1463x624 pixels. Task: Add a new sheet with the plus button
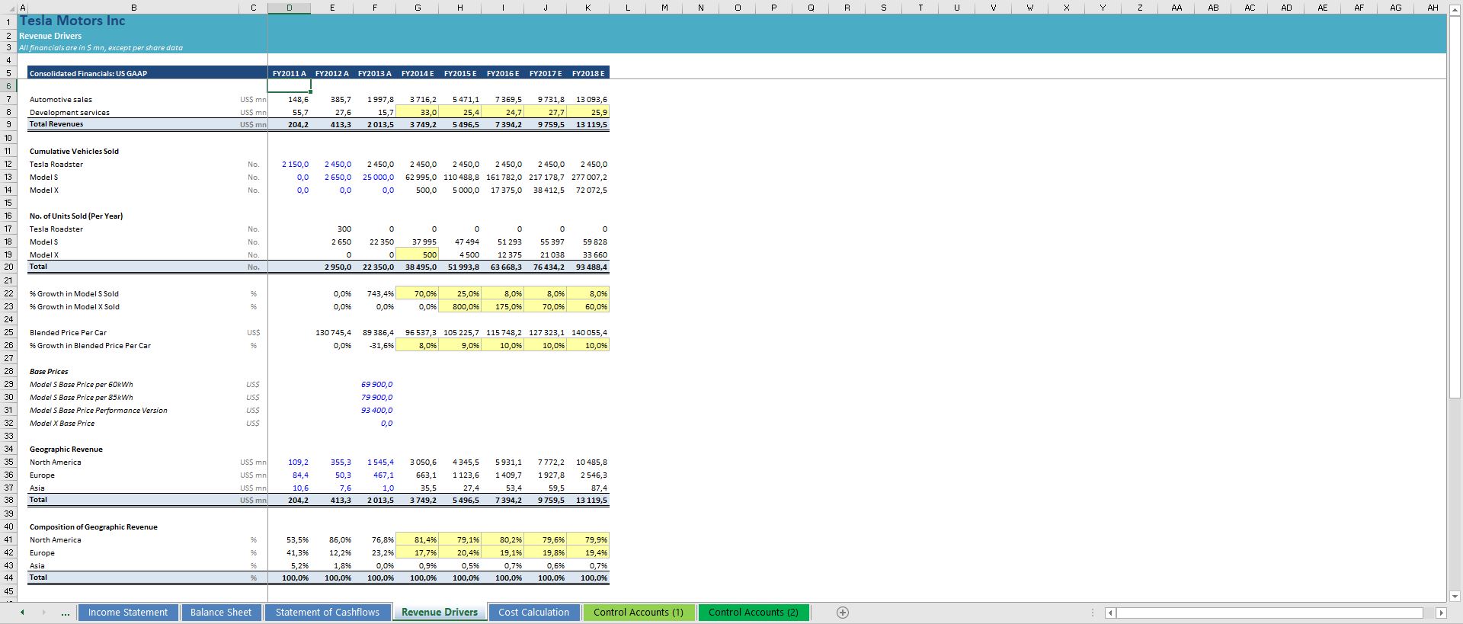(x=843, y=613)
